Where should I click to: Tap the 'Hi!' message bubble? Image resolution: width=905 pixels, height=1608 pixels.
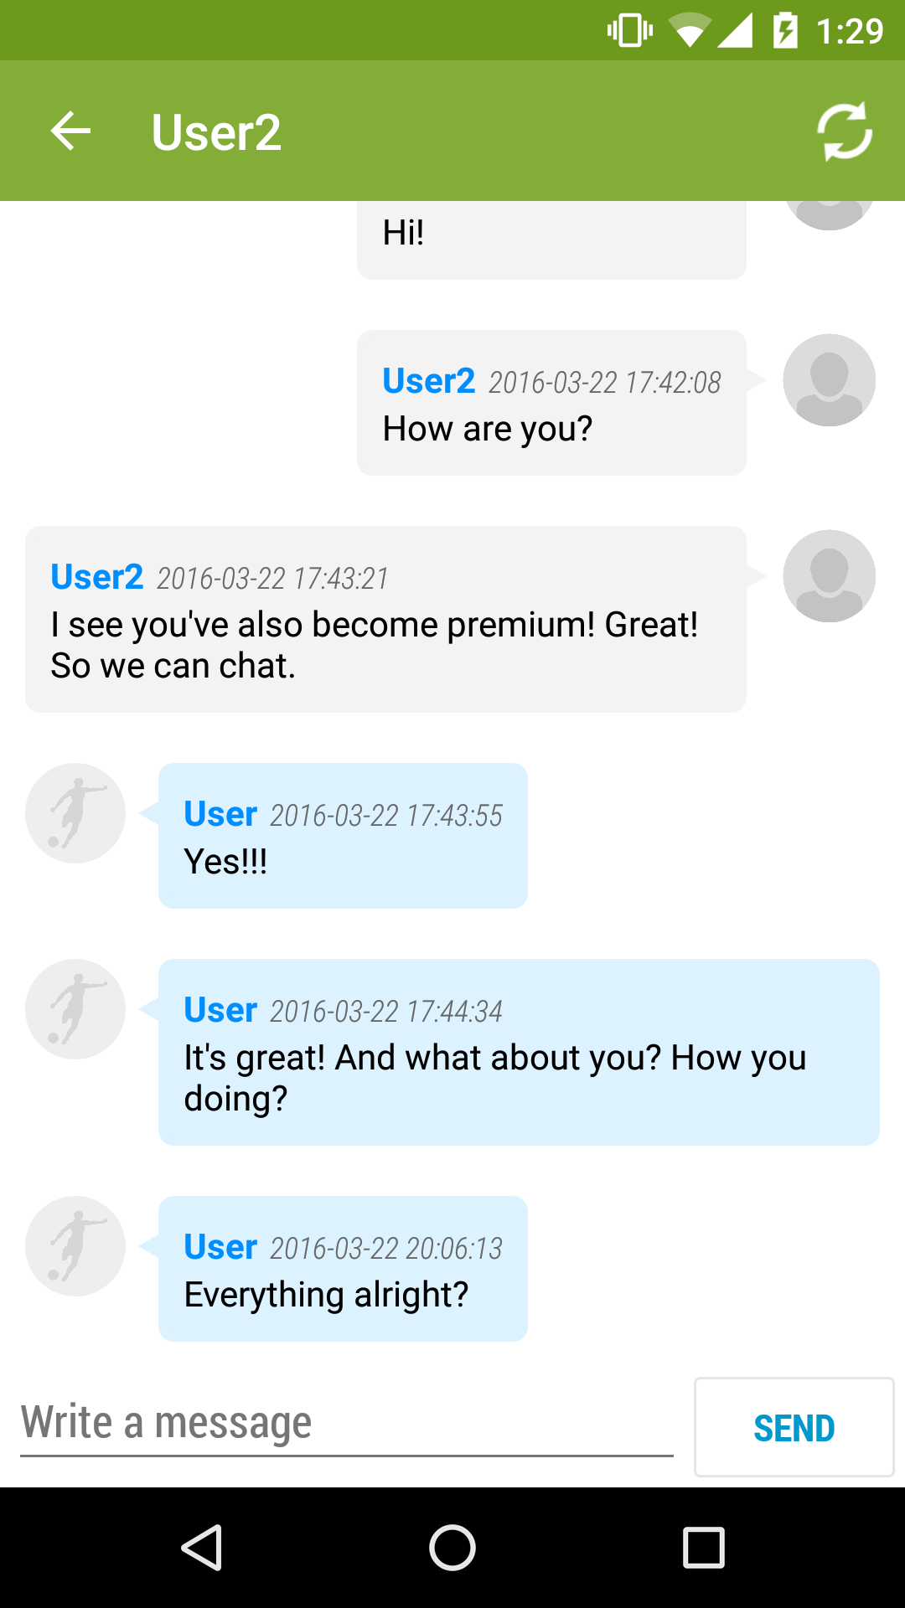pyautogui.click(x=551, y=240)
